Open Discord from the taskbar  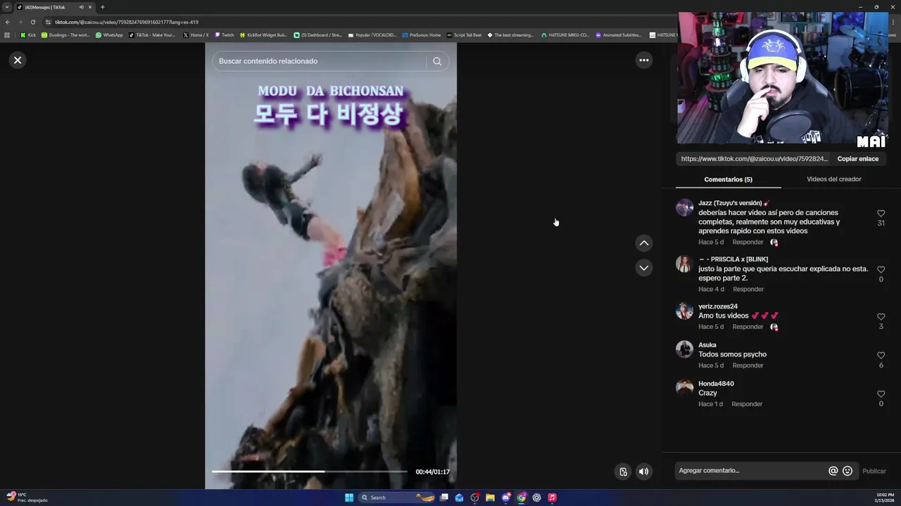[505, 498]
